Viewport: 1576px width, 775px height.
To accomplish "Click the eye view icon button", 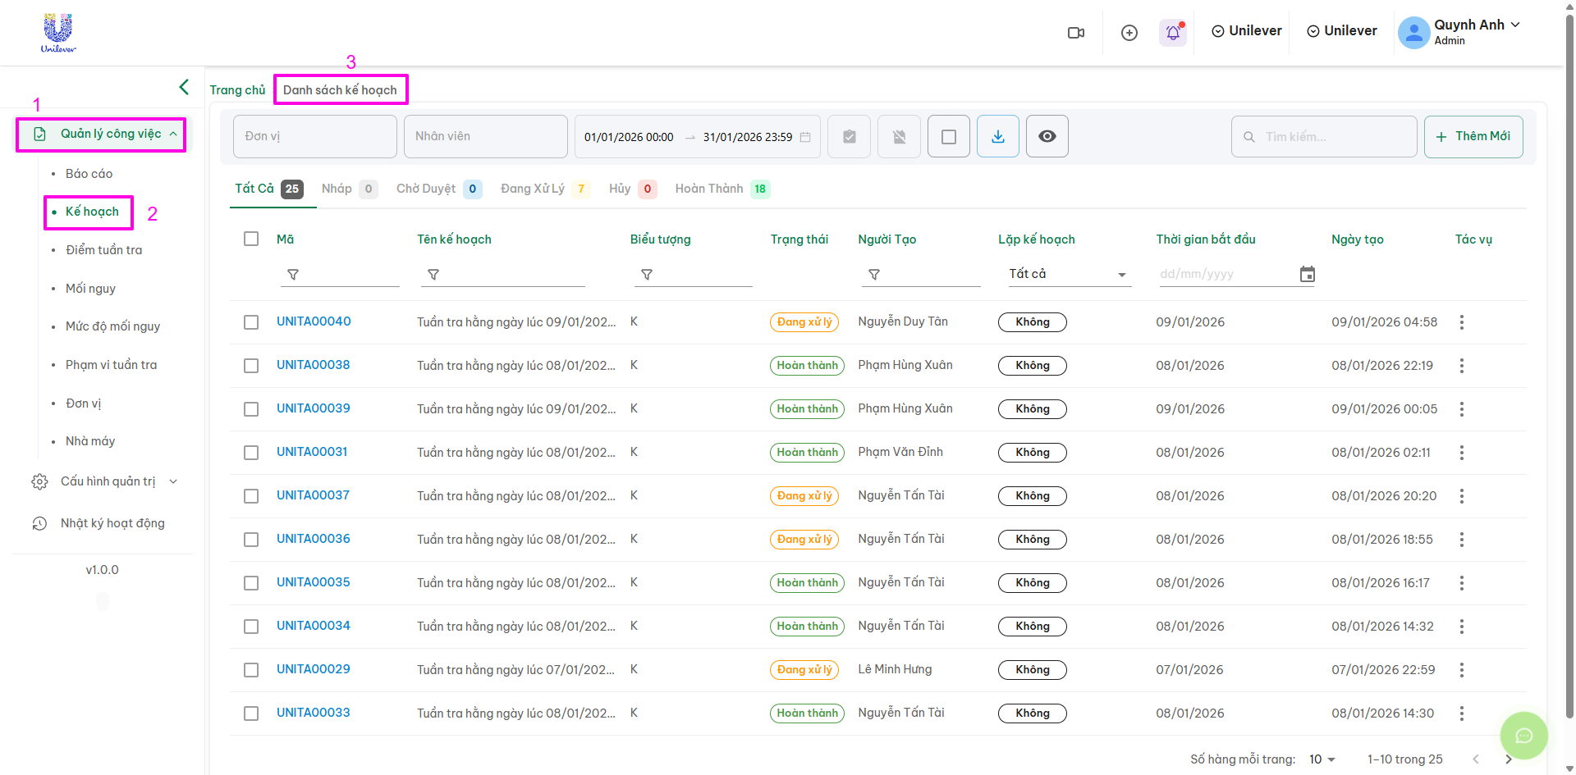I will tap(1047, 136).
